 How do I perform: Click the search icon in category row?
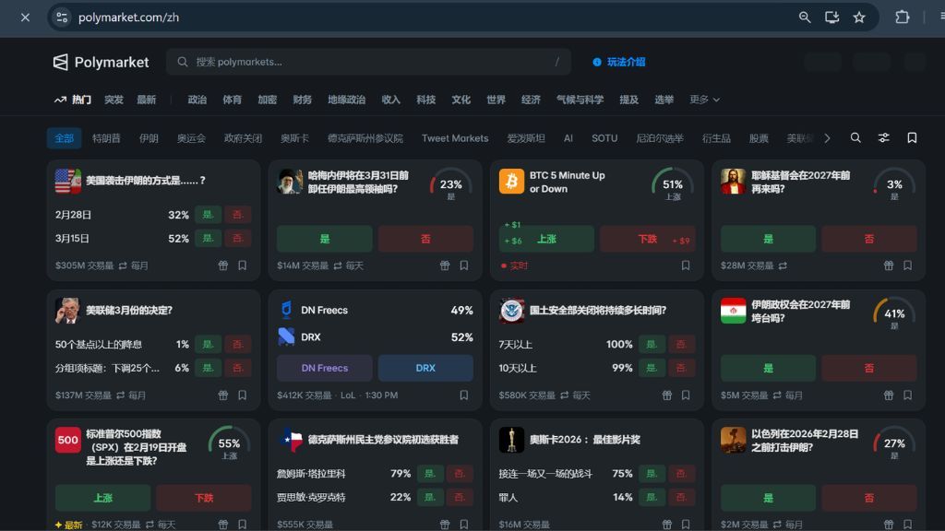tap(855, 138)
